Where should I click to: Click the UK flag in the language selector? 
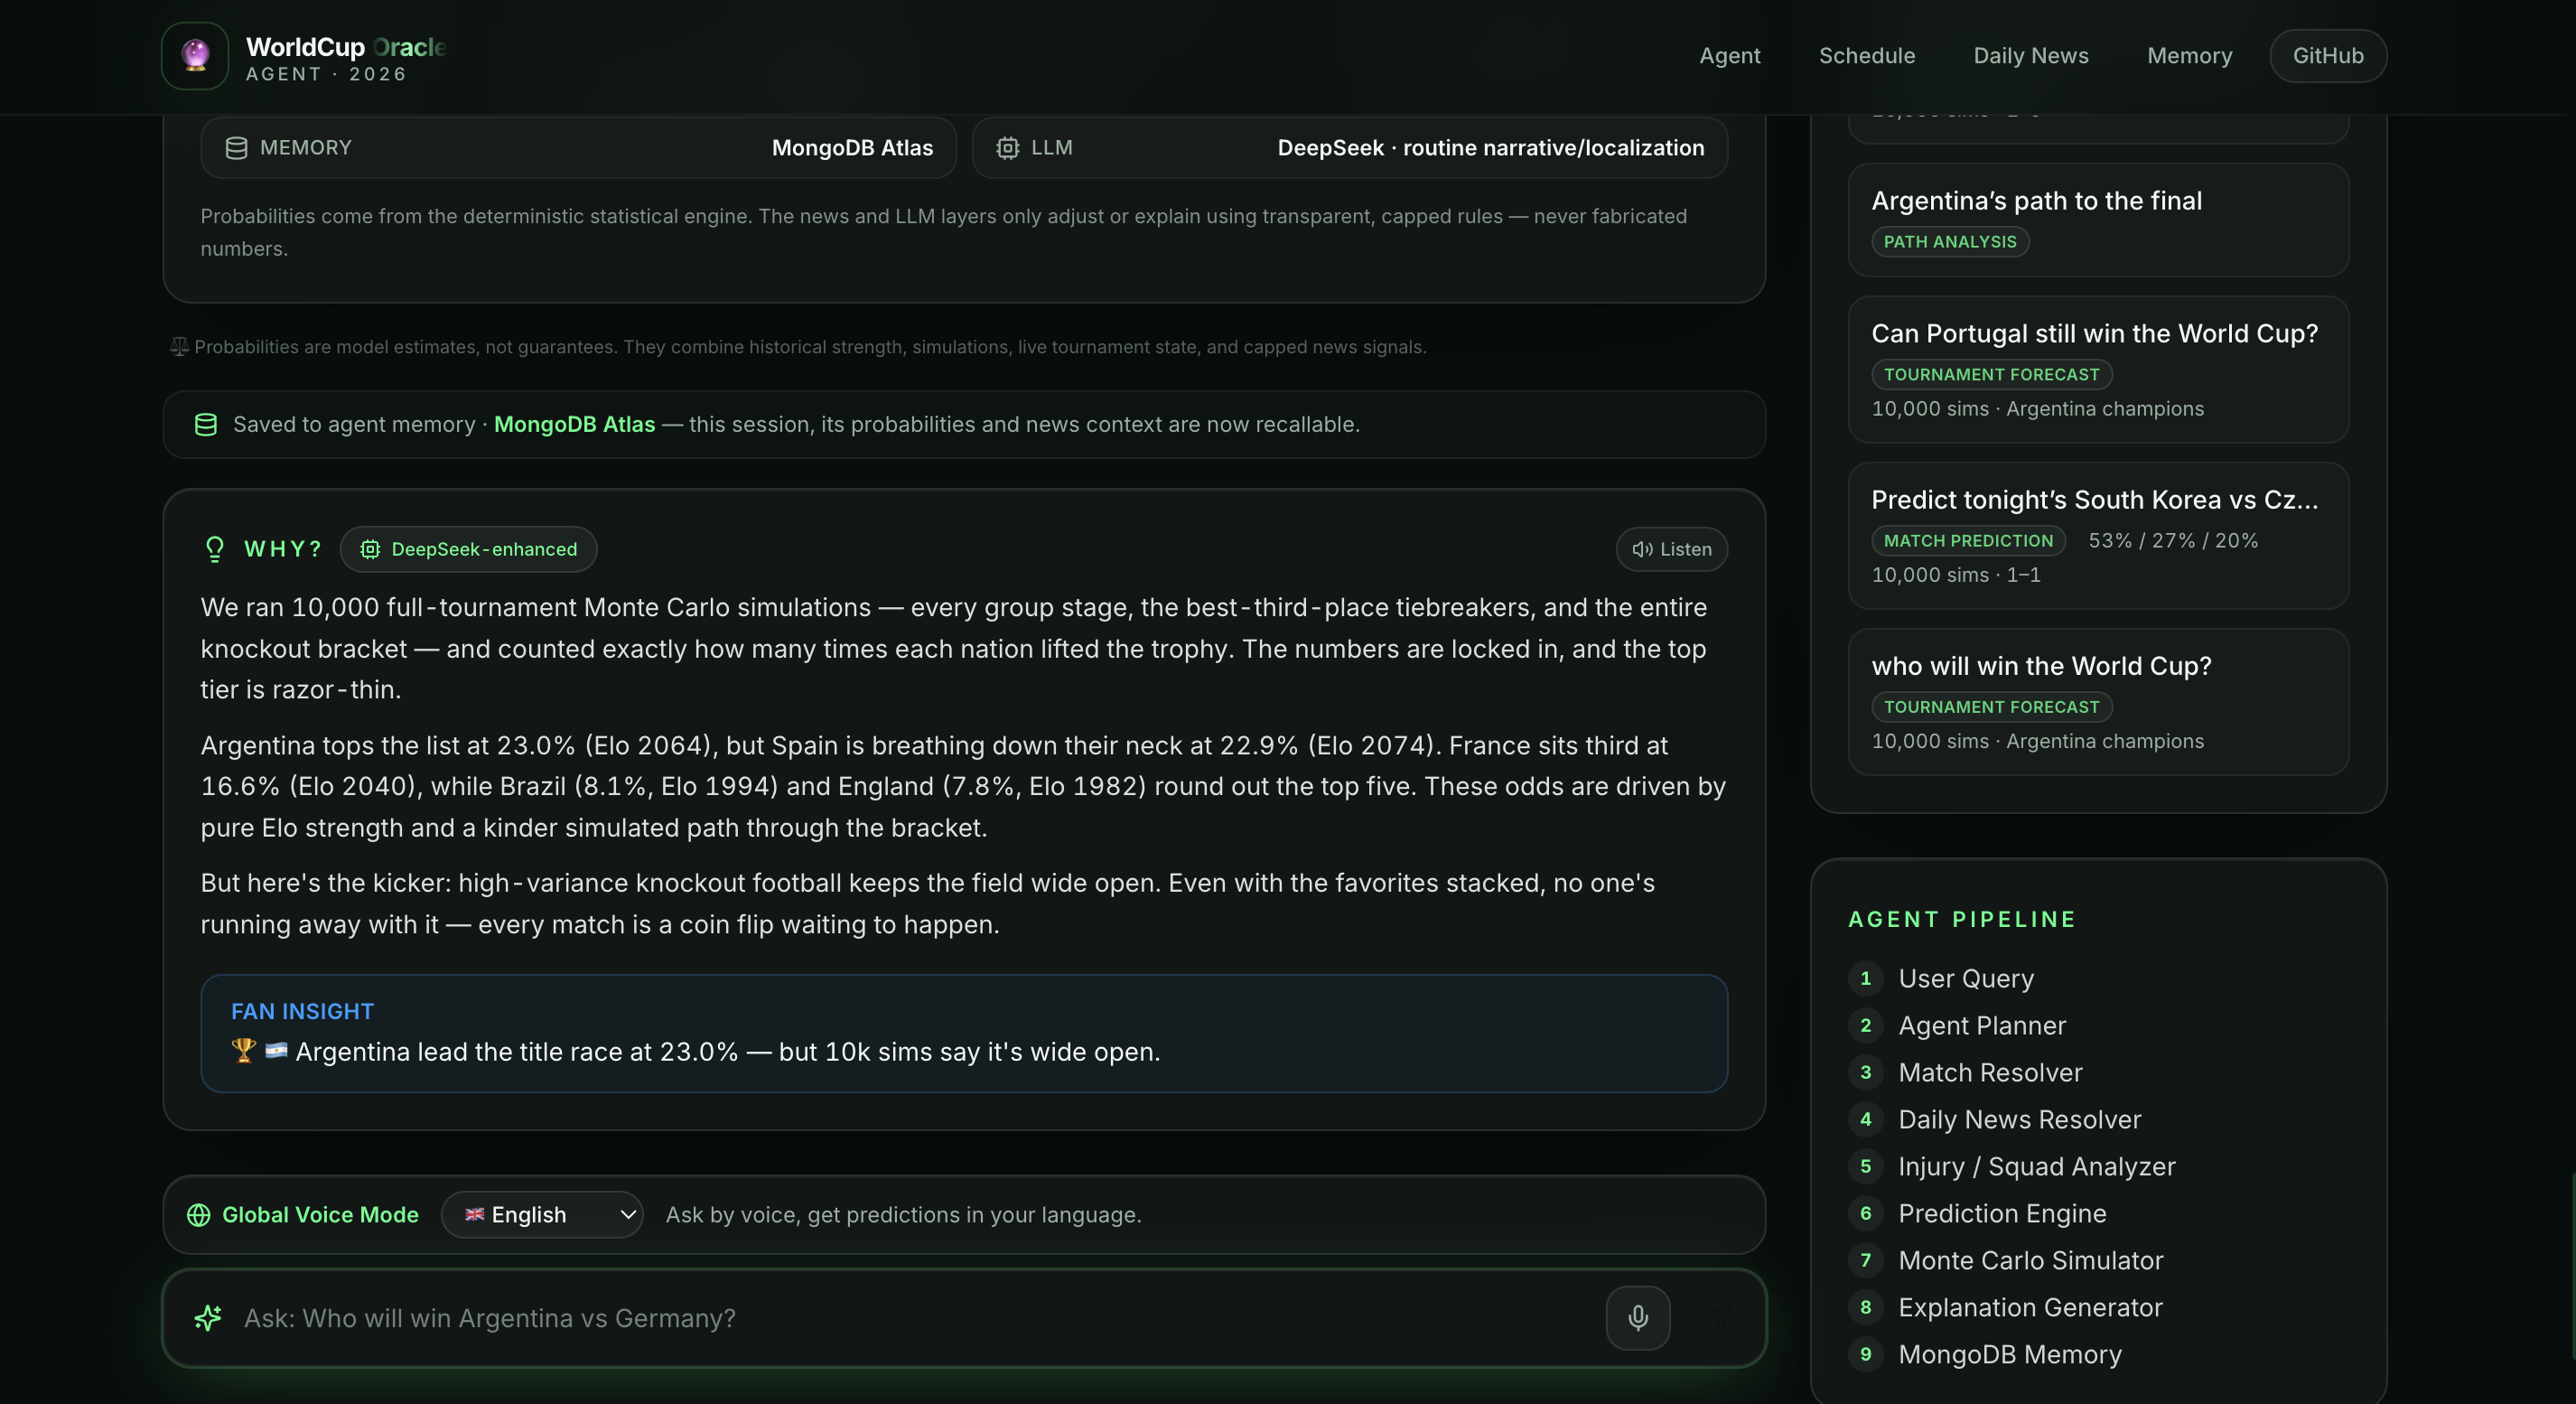click(x=475, y=1214)
